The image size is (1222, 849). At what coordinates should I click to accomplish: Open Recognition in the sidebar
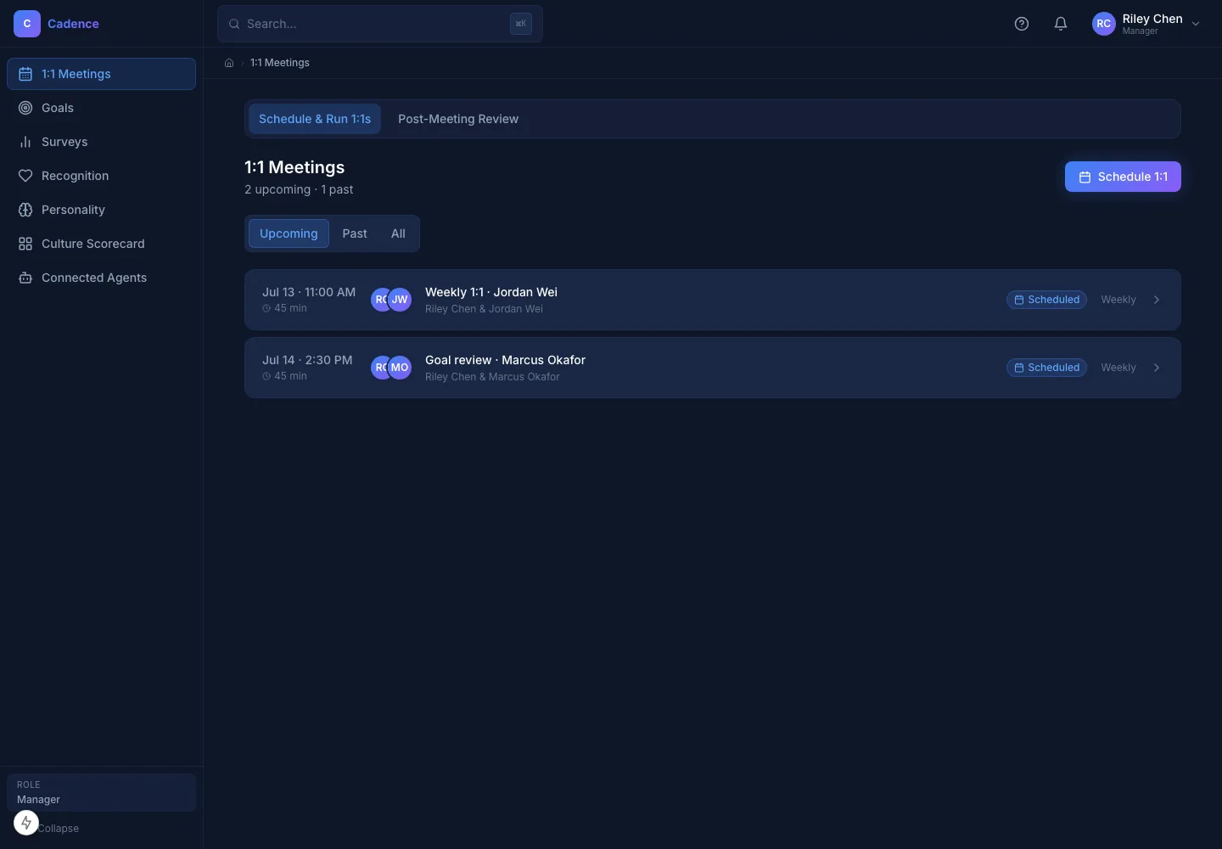(x=102, y=176)
